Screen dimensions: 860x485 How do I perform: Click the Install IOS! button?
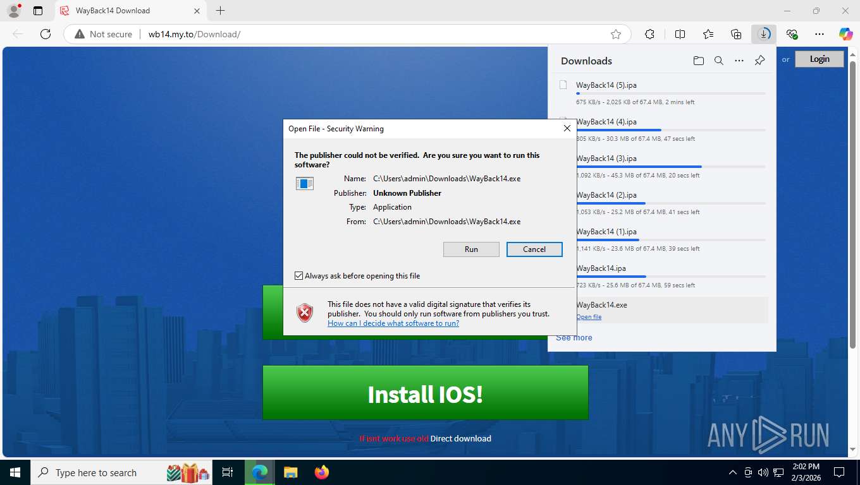coord(426,393)
